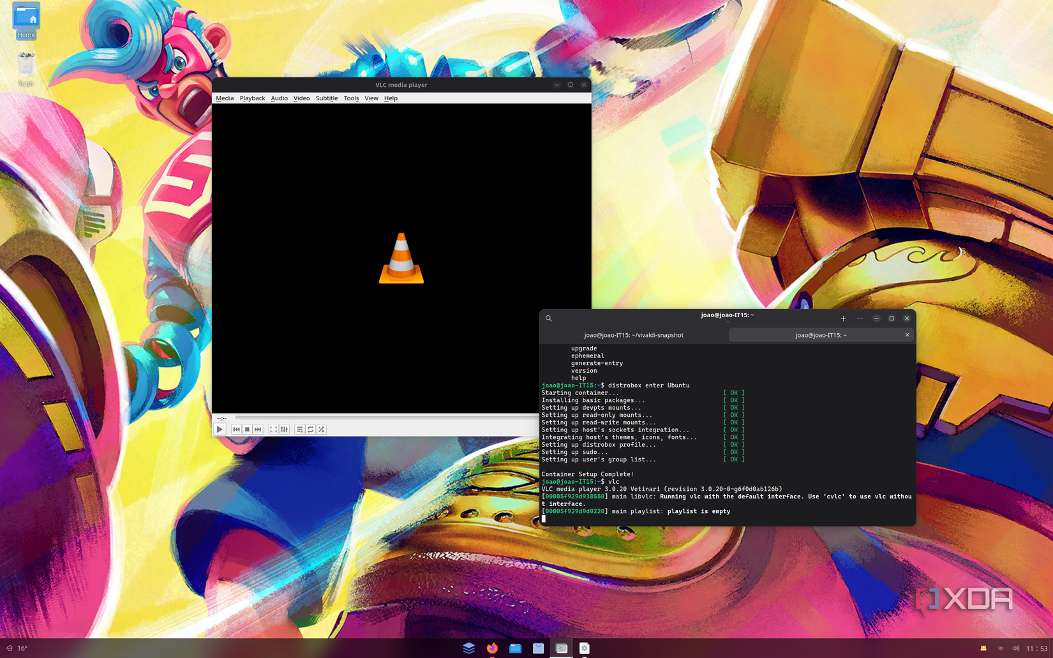The image size is (1053, 658).
Task: Toggle loop repeat mode in VLC
Action: click(x=310, y=430)
